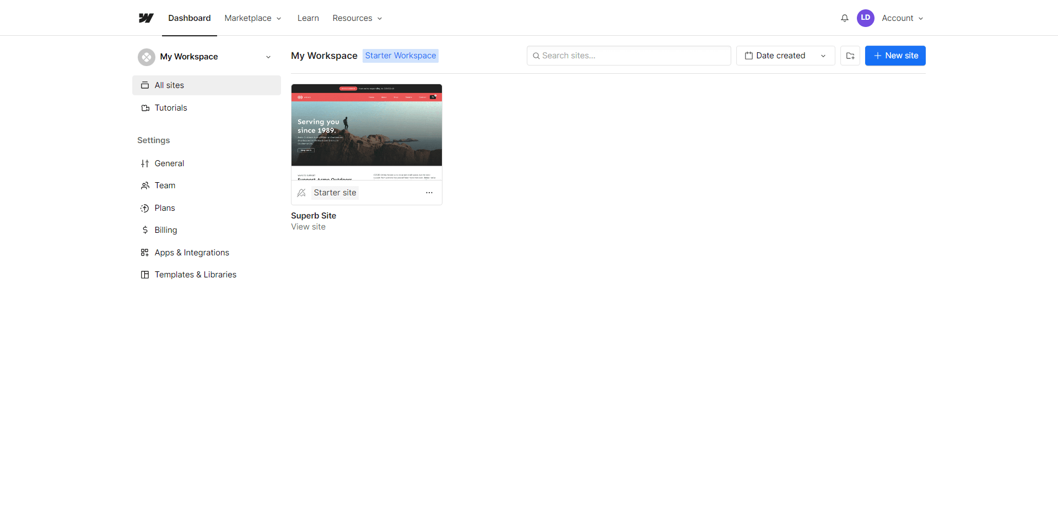Click the Billing dollar icon
Viewport: 1058px width, 513px height.
145,230
